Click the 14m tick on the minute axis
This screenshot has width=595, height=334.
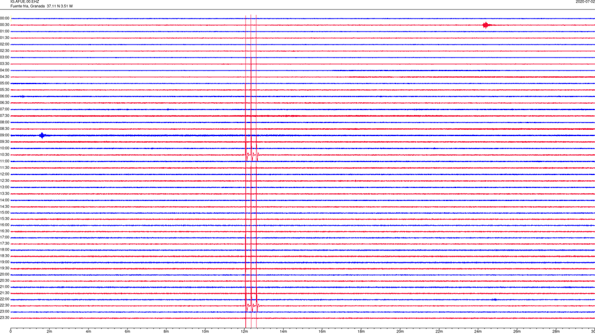pos(283,332)
